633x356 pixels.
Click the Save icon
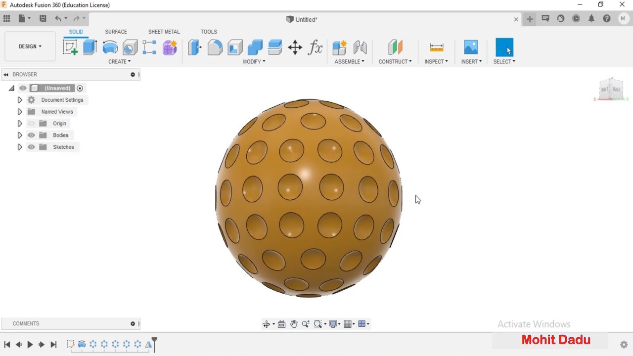click(43, 19)
